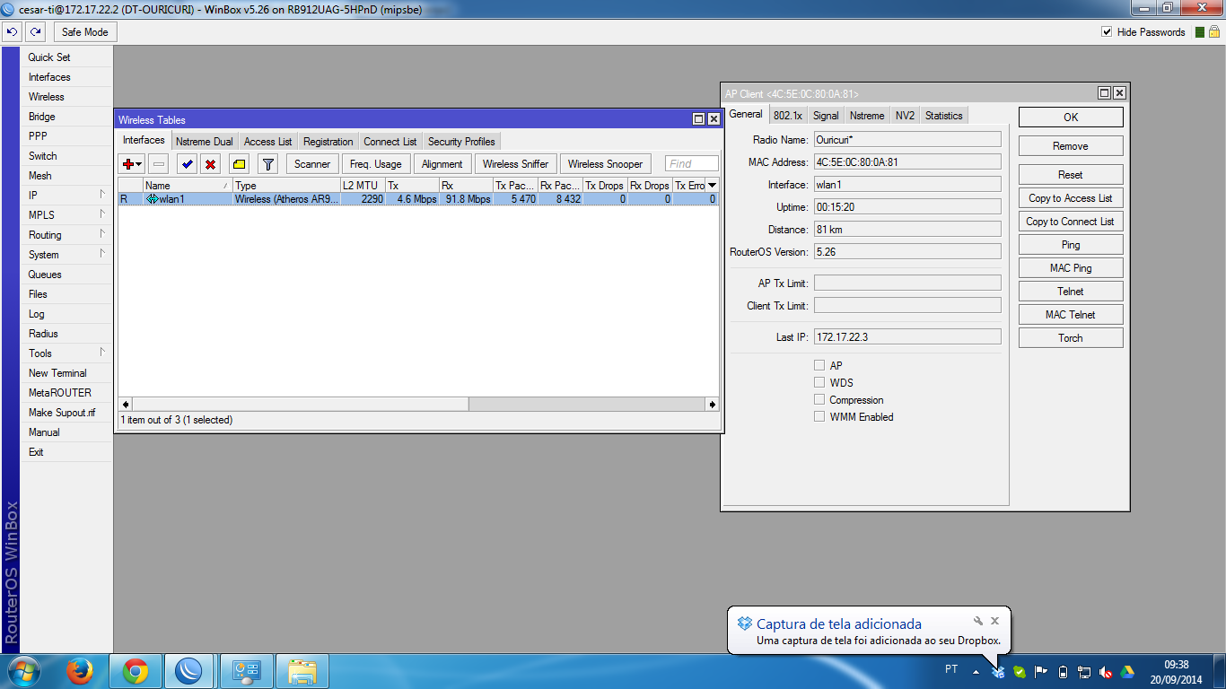Click the Redo arrow icon in WinBox toolbar
1226x689 pixels.
[x=35, y=32]
